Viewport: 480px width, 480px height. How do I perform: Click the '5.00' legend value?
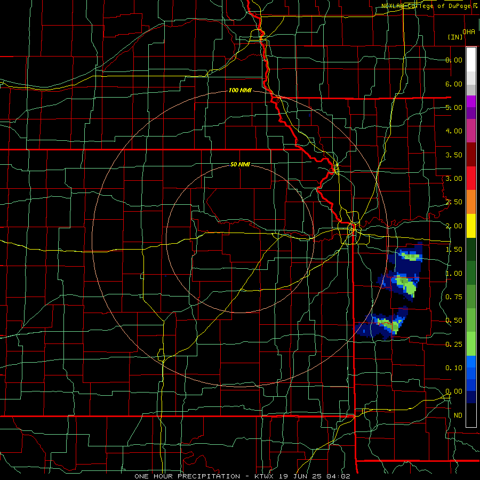click(x=454, y=107)
